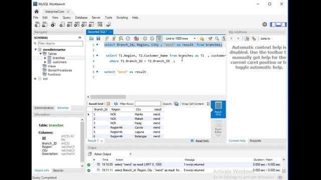This screenshot has height=180, width=321.
Task: Open script file folder icon in editor
Action: point(91,38)
